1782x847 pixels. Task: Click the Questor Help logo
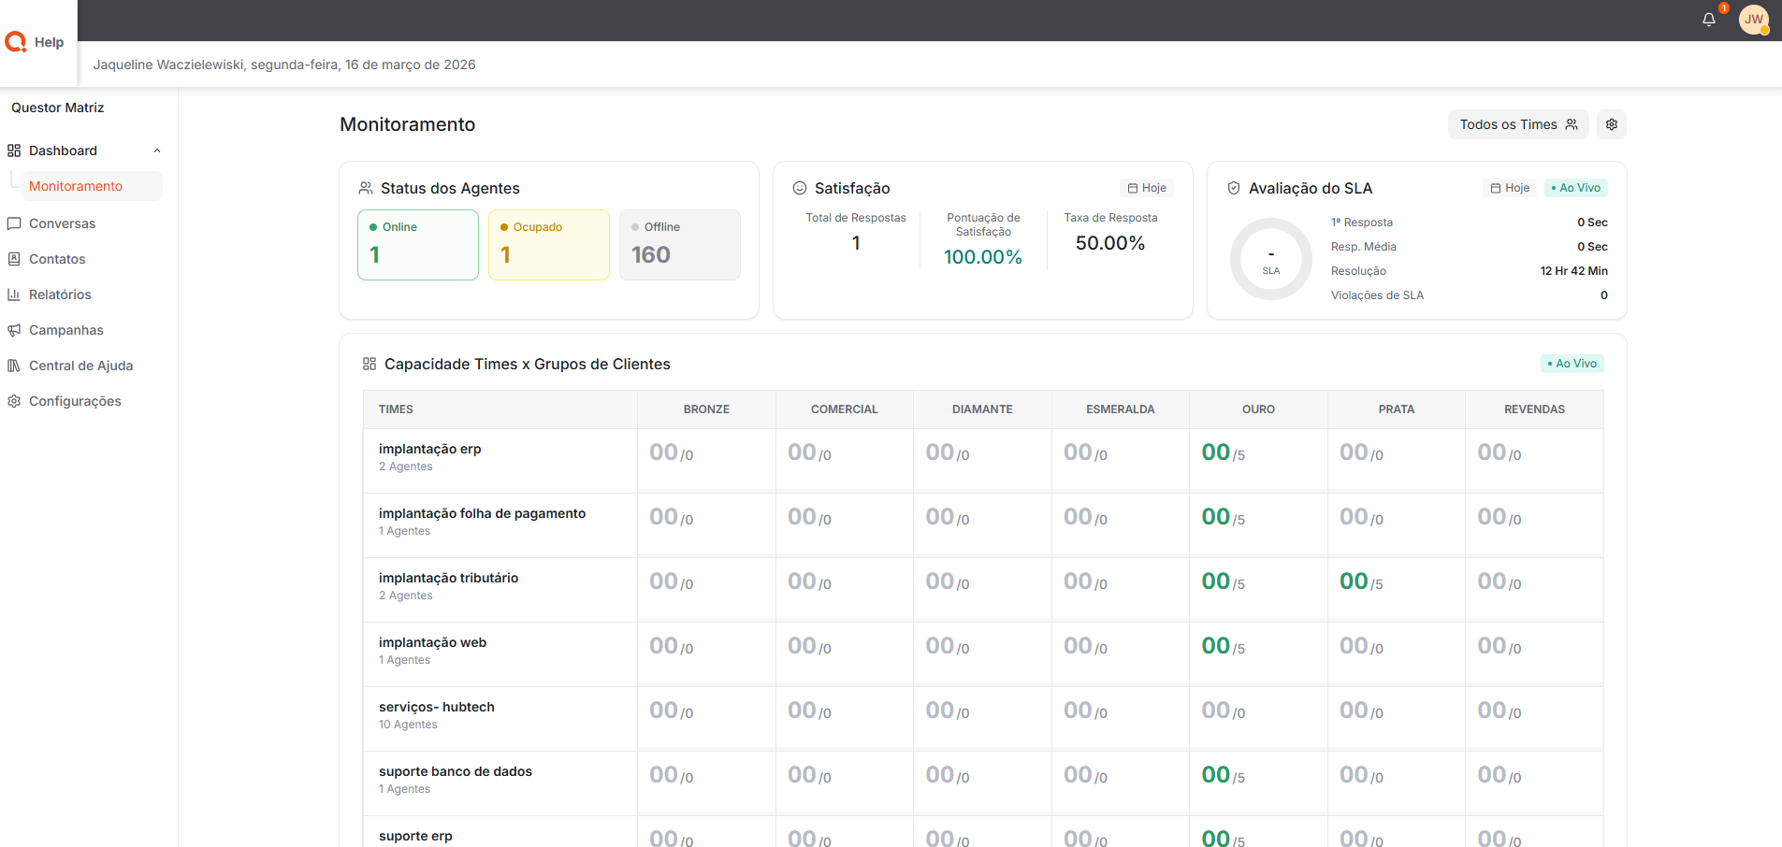[x=36, y=42]
